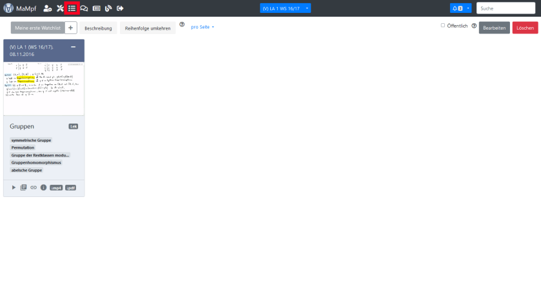Add a new watchlist with plus button
This screenshot has height=291, width=541.
click(x=71, y=28)
